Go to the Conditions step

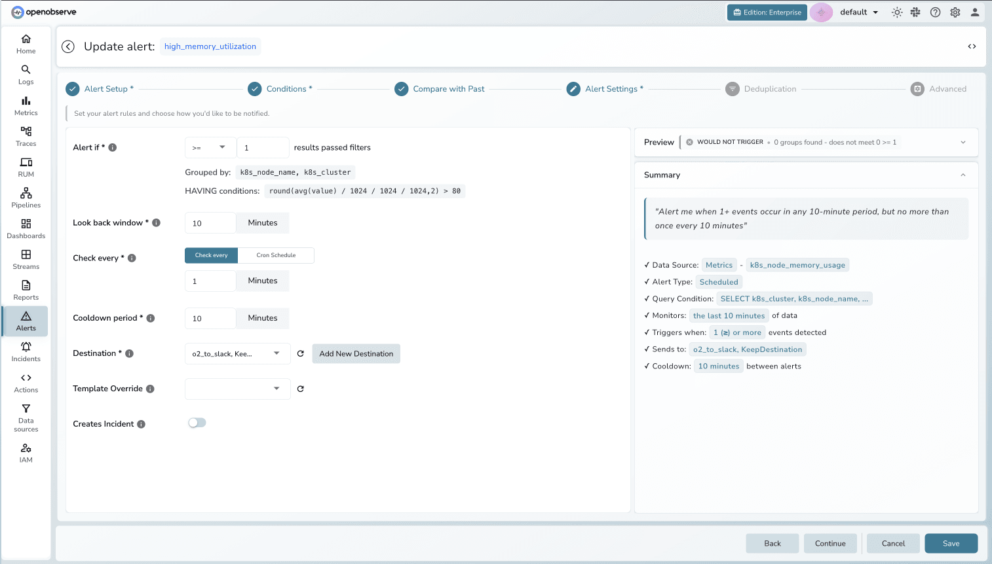coord(280,89)
